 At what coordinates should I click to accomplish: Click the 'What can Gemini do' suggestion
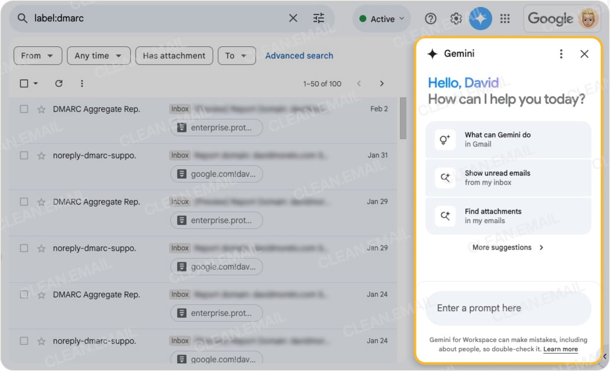click(x=508, y=140)
